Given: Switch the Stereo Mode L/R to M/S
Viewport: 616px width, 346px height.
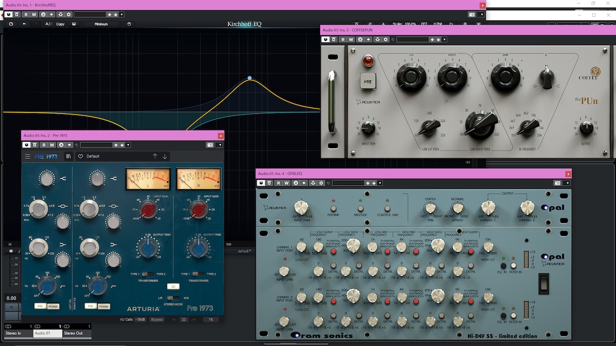Looking at the screenshot, I should click(x=173, y=298).
